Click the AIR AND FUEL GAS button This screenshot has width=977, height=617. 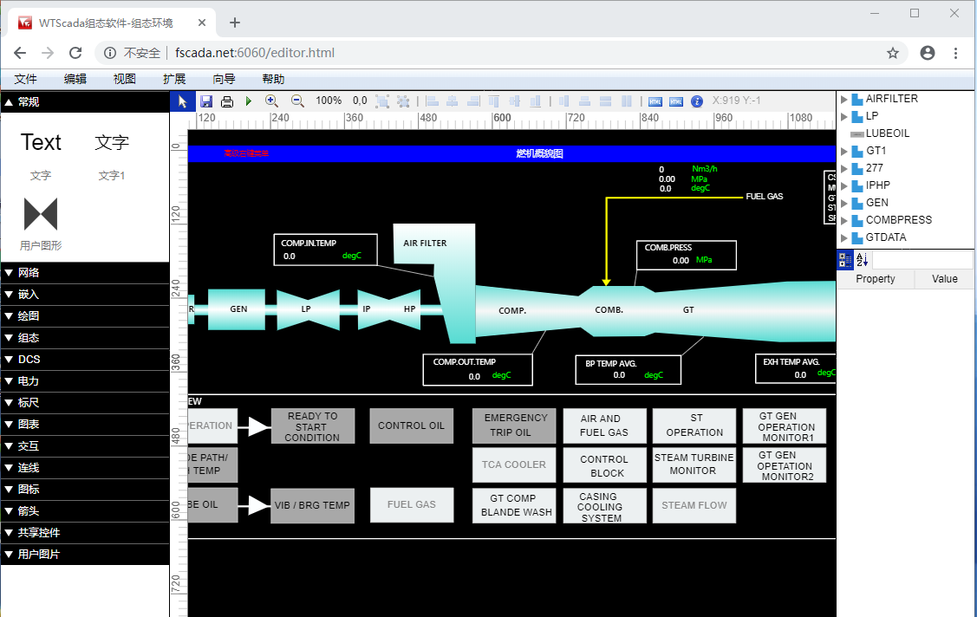click(x=604, y=426)
